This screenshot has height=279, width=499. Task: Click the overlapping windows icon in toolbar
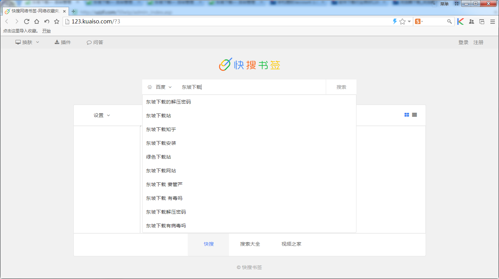(482, 21)
